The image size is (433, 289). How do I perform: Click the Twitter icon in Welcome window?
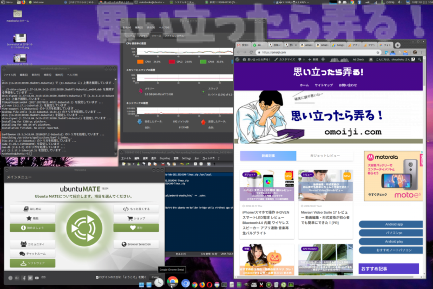point(30,278)
